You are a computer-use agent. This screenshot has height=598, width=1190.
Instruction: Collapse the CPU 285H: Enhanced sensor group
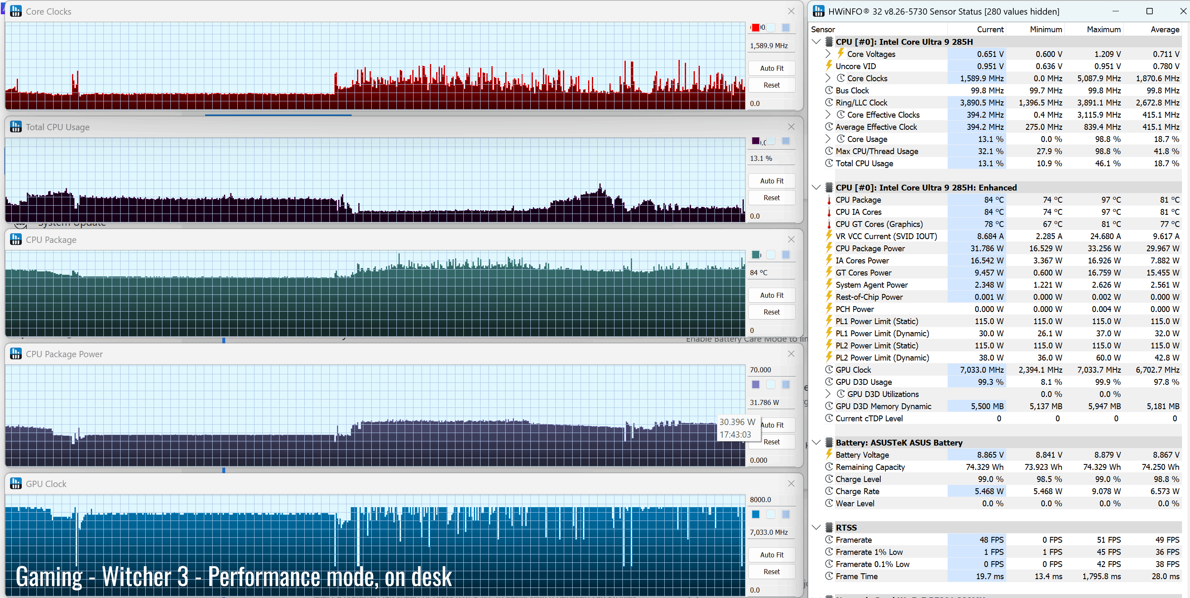816,188
